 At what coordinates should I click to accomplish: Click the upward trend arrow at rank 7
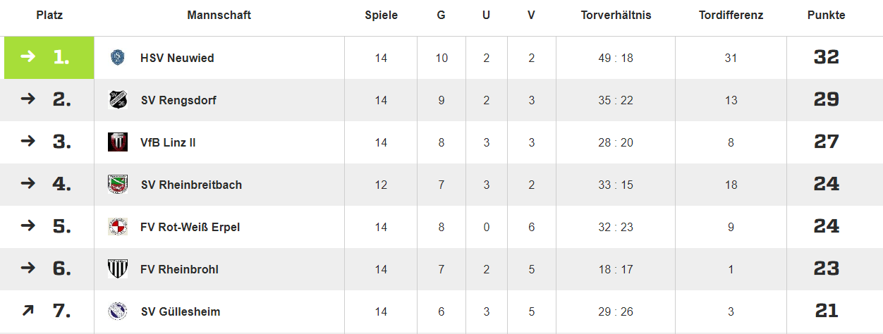(x=28, y=311)
